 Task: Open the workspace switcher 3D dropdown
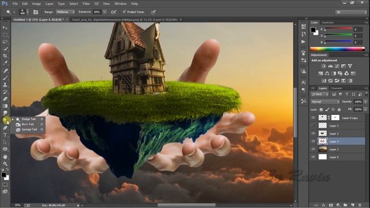[351, 12]
